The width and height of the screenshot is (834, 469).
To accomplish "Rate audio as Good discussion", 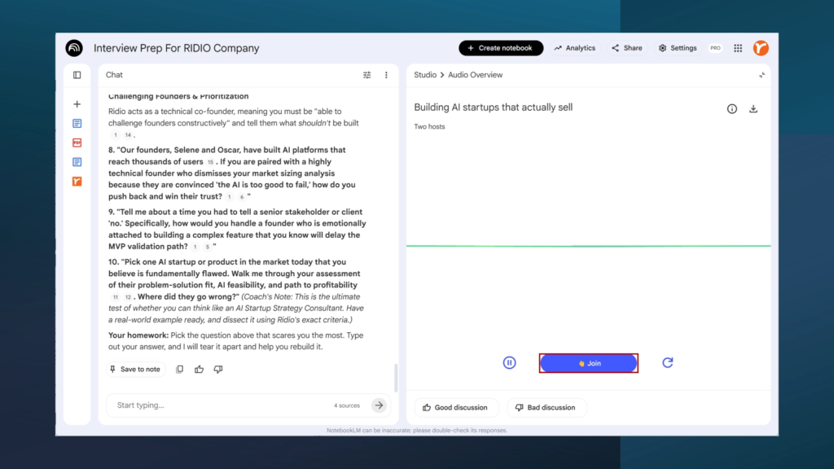I will 455,408.
